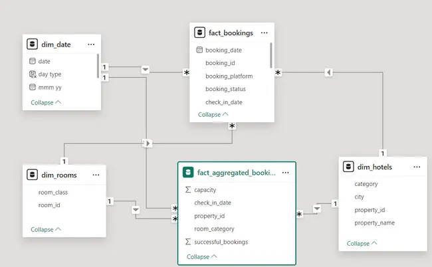This screenshot has width=432, height=267.
Task: Select the day type field
Action: click(50, 74)
